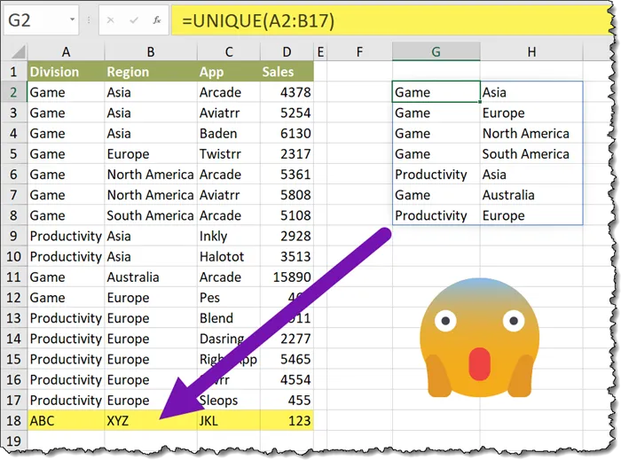The image size is (621, 460).
Task: Select the column G header
Action: pos(436,52)
